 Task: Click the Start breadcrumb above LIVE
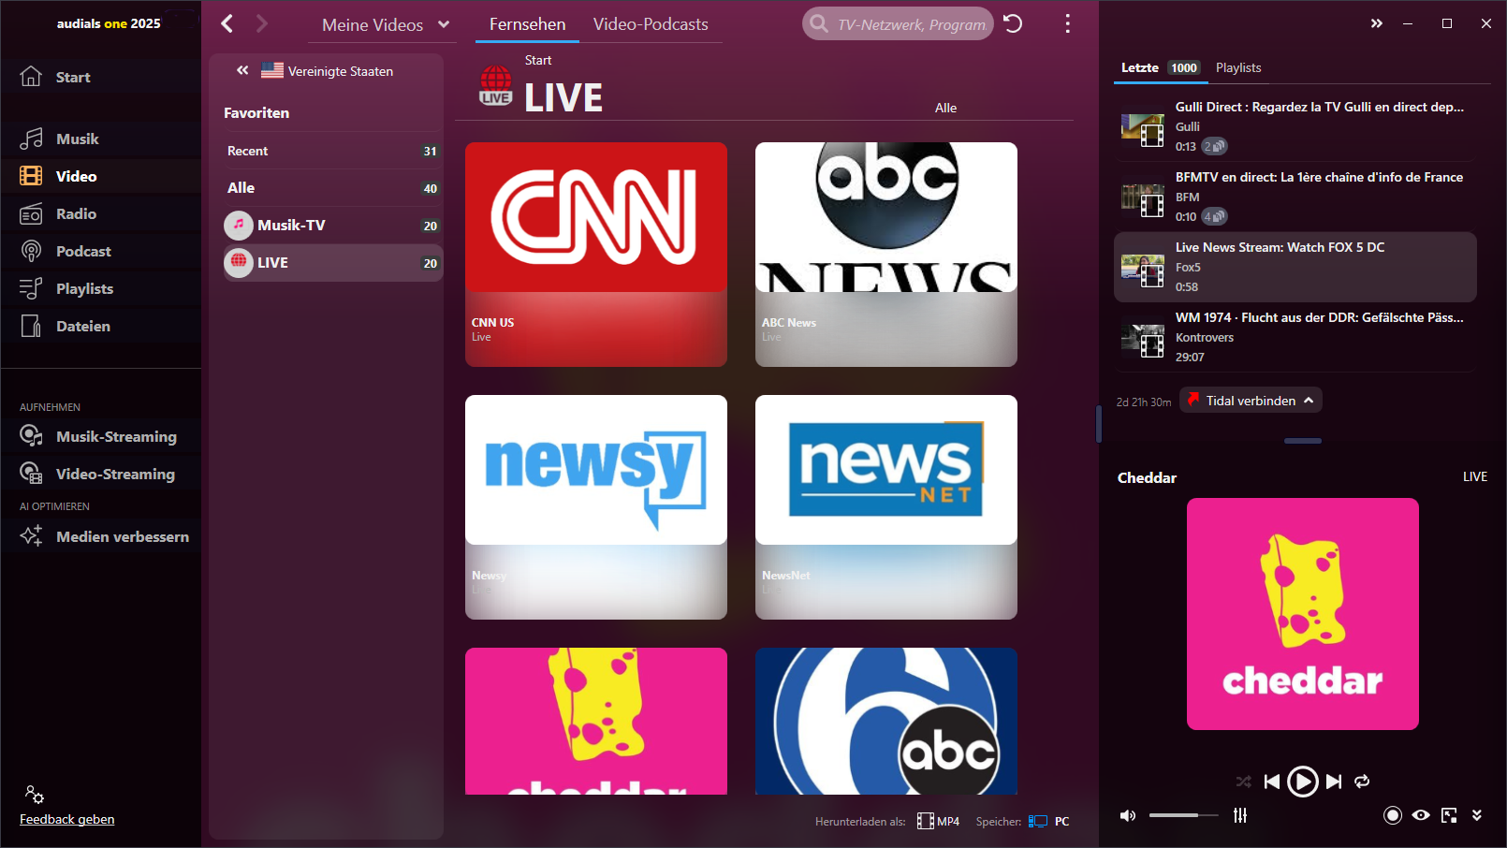tap(537, 60)
